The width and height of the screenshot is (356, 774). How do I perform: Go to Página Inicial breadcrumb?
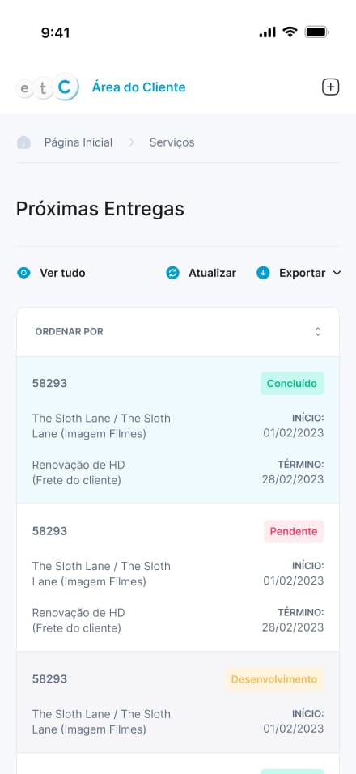coord(78,142)
